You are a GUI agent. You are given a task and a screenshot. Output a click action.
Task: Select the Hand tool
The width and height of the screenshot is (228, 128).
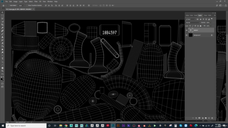click(x=2, y=68)
